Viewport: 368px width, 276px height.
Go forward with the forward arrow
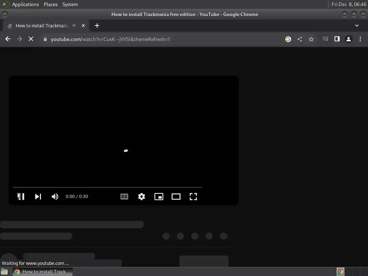(x=19, y=39)
